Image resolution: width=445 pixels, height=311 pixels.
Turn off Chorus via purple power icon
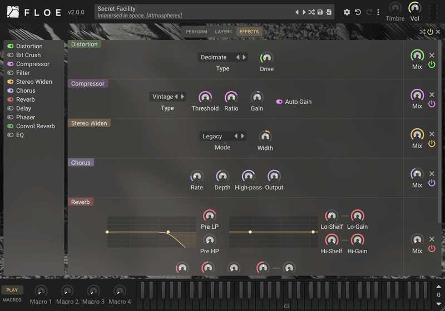point(432,183)
